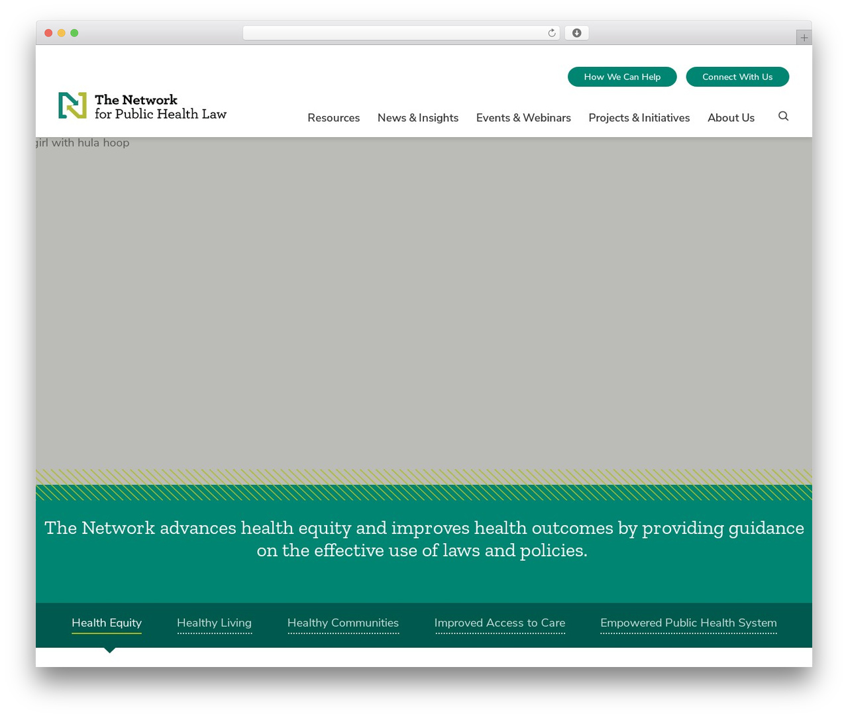The image size is (848, 718).
Task: Open the Events & Webinars menu
Action: 523,117
